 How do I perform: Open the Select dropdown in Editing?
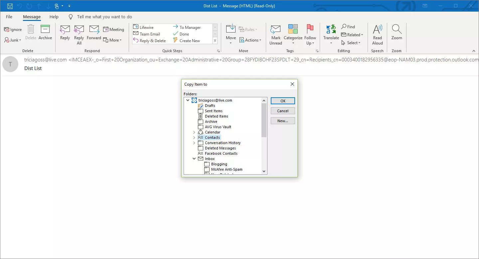click(351, 43)
